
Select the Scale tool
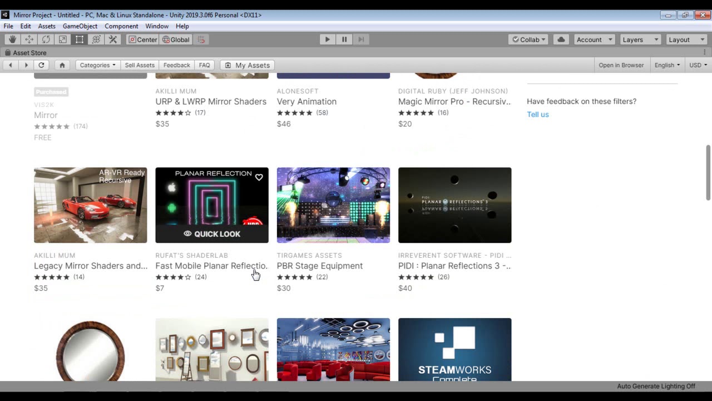click(62, 40)
